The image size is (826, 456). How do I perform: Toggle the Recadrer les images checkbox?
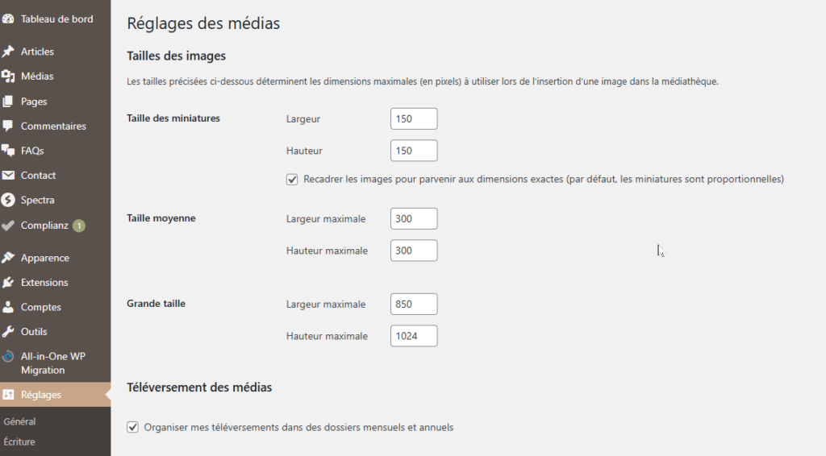292,180
